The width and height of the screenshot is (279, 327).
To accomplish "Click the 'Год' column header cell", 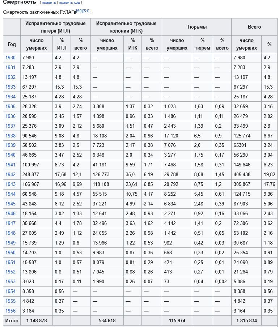I will click(12, 44).
